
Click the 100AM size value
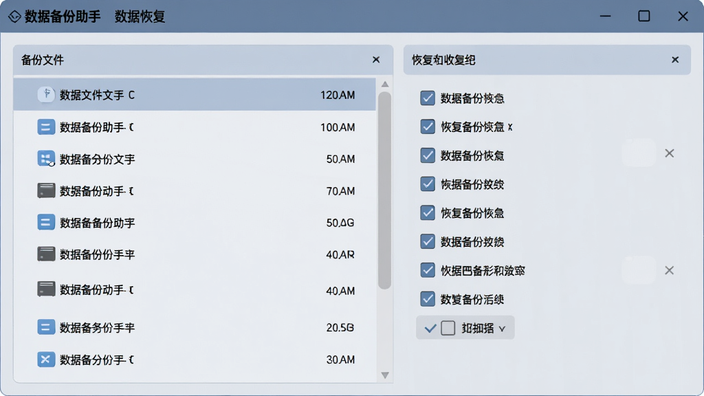[338, 127]
